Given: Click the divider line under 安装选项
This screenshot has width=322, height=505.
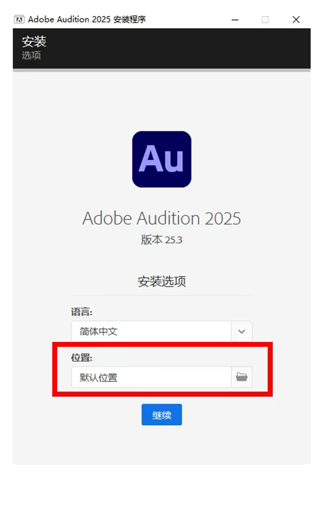Looking at the screenshot, I should (x=163, y=295).
